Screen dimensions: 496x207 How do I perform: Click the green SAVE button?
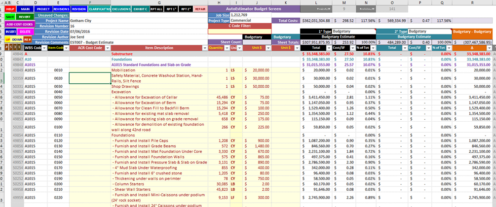click(x=9, y=17)
